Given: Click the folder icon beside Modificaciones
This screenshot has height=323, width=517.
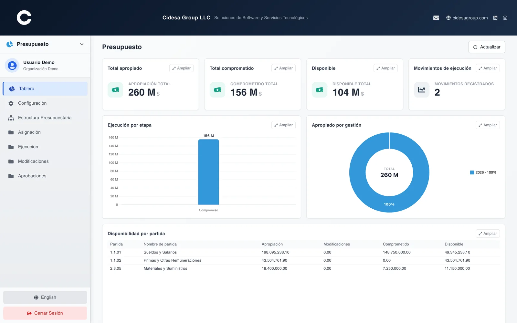Looking at the screenshot, I should (11, 161).
